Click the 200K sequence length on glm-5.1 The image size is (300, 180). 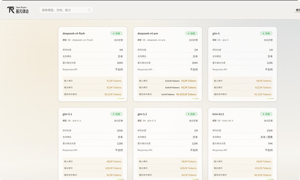coord(120,130)
